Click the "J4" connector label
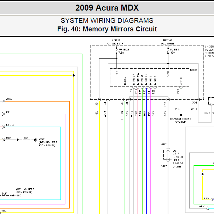 coord(122,103)
